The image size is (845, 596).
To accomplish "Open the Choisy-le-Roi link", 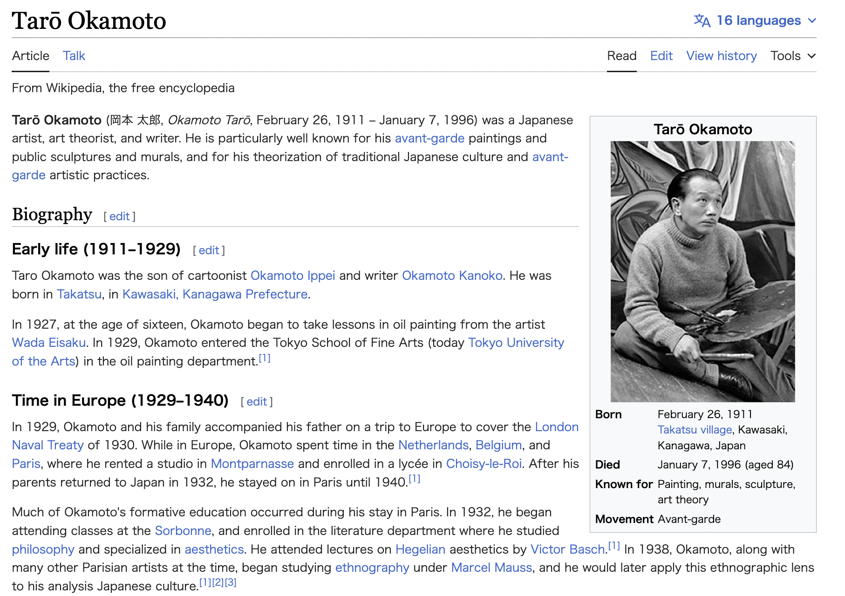I will tap(484, 464).
